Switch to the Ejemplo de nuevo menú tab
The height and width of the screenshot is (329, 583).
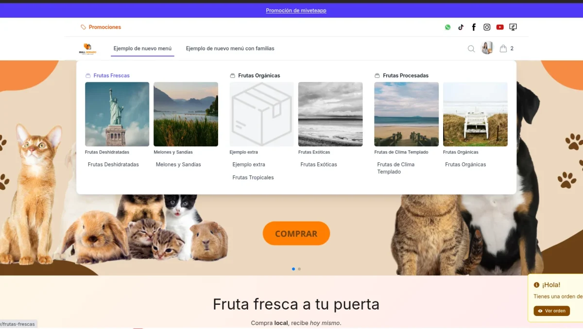(142, 48)
